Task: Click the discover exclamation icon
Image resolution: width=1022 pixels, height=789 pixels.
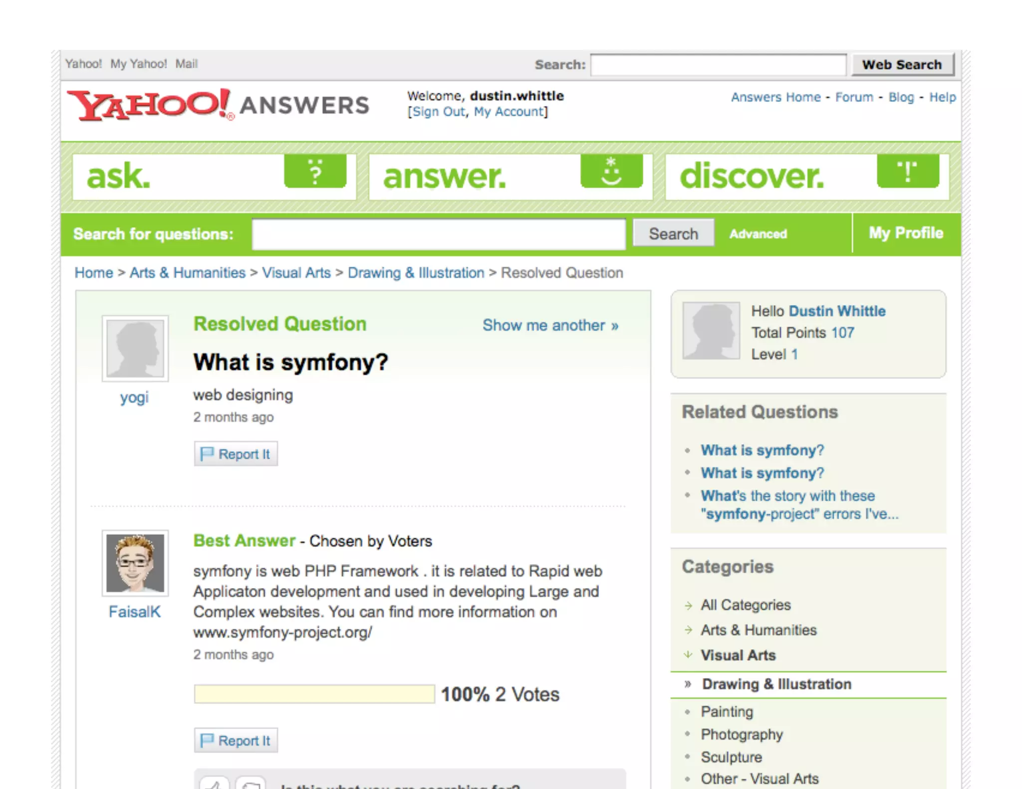Action: point(908,171)
